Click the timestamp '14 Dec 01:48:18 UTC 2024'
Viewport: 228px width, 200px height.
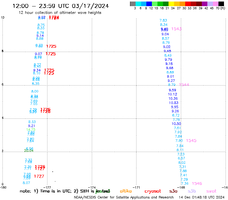click(202, 198)
